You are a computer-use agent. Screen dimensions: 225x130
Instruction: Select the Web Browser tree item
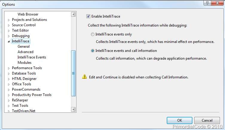pos(28,14)
